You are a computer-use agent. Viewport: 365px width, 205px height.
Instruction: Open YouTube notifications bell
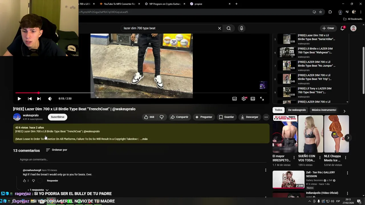[x=342, y=28]
